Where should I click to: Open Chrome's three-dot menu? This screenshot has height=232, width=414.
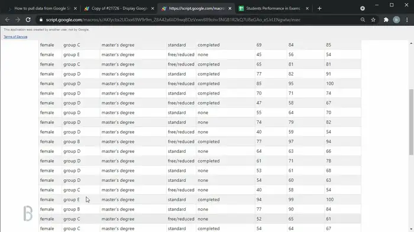pos(407,19)
